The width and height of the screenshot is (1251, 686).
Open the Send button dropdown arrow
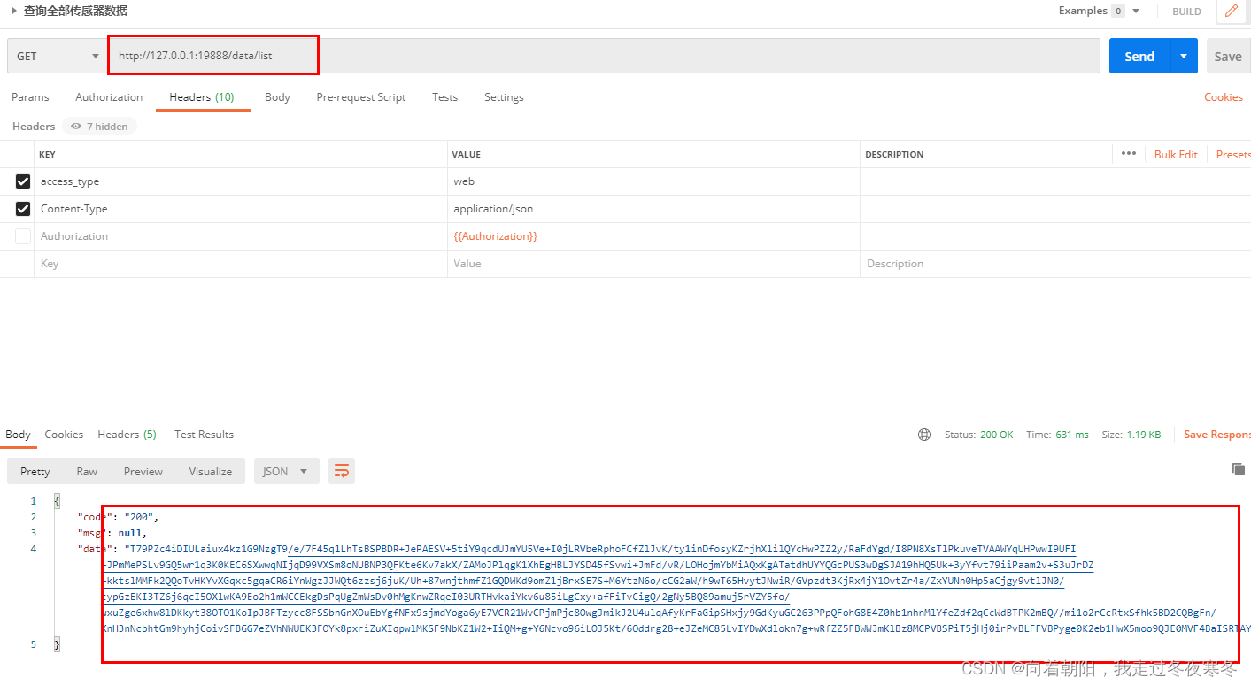[1184, 56]
